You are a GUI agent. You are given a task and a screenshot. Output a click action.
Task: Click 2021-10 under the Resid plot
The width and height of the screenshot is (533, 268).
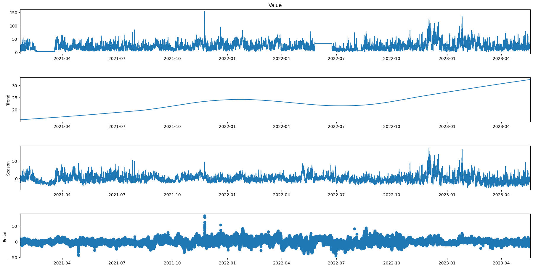click(172, 263)
